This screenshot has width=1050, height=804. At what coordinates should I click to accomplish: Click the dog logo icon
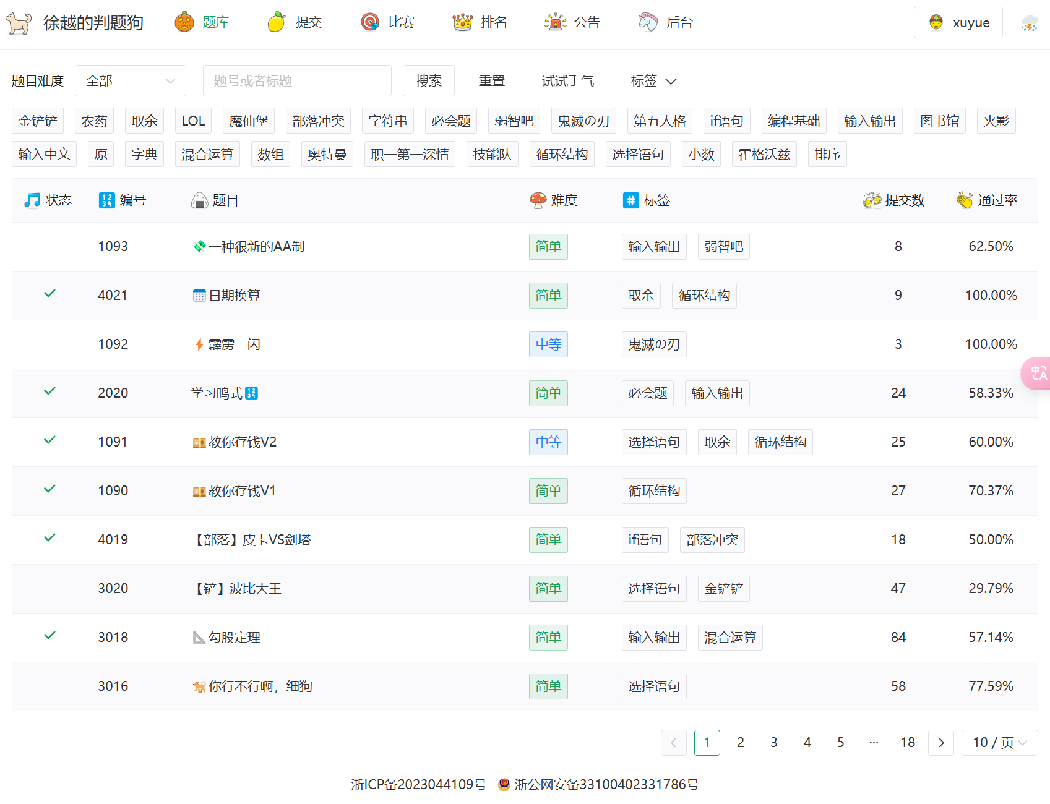19,23
